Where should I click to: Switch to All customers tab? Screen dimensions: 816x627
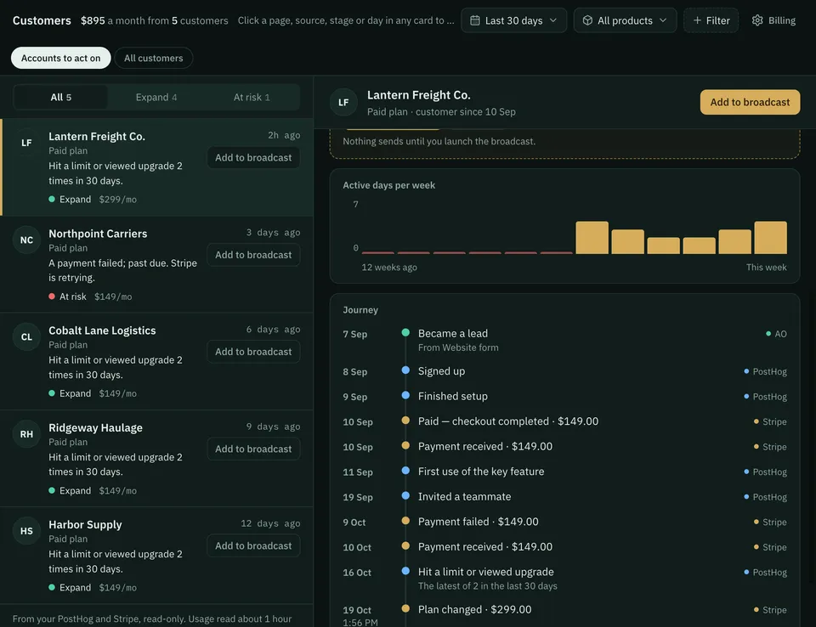coord(154,58)
